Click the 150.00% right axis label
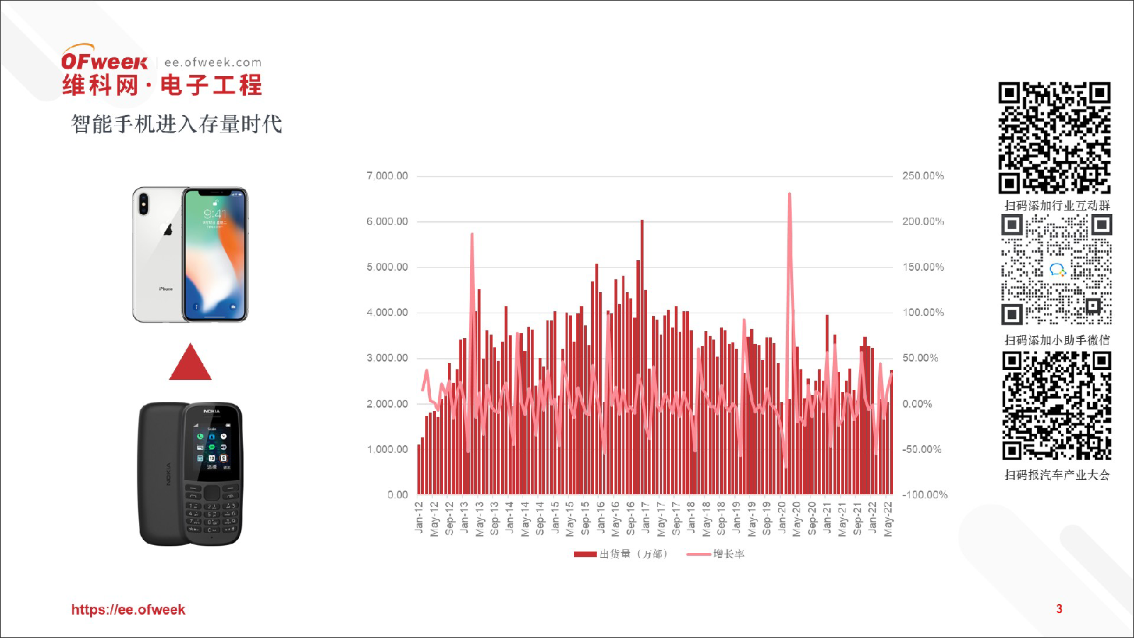The height and width of the screenshot is (638, 1134). (923, 267)
